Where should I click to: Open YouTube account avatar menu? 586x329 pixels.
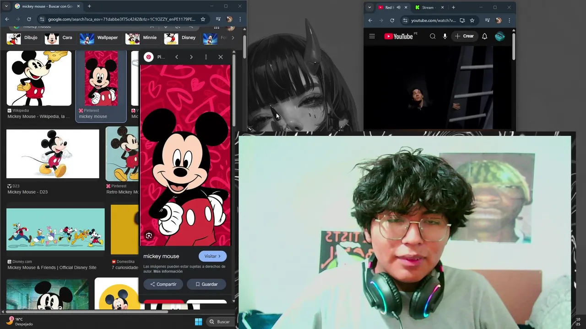pyautogui.click(x=500, y=36)
